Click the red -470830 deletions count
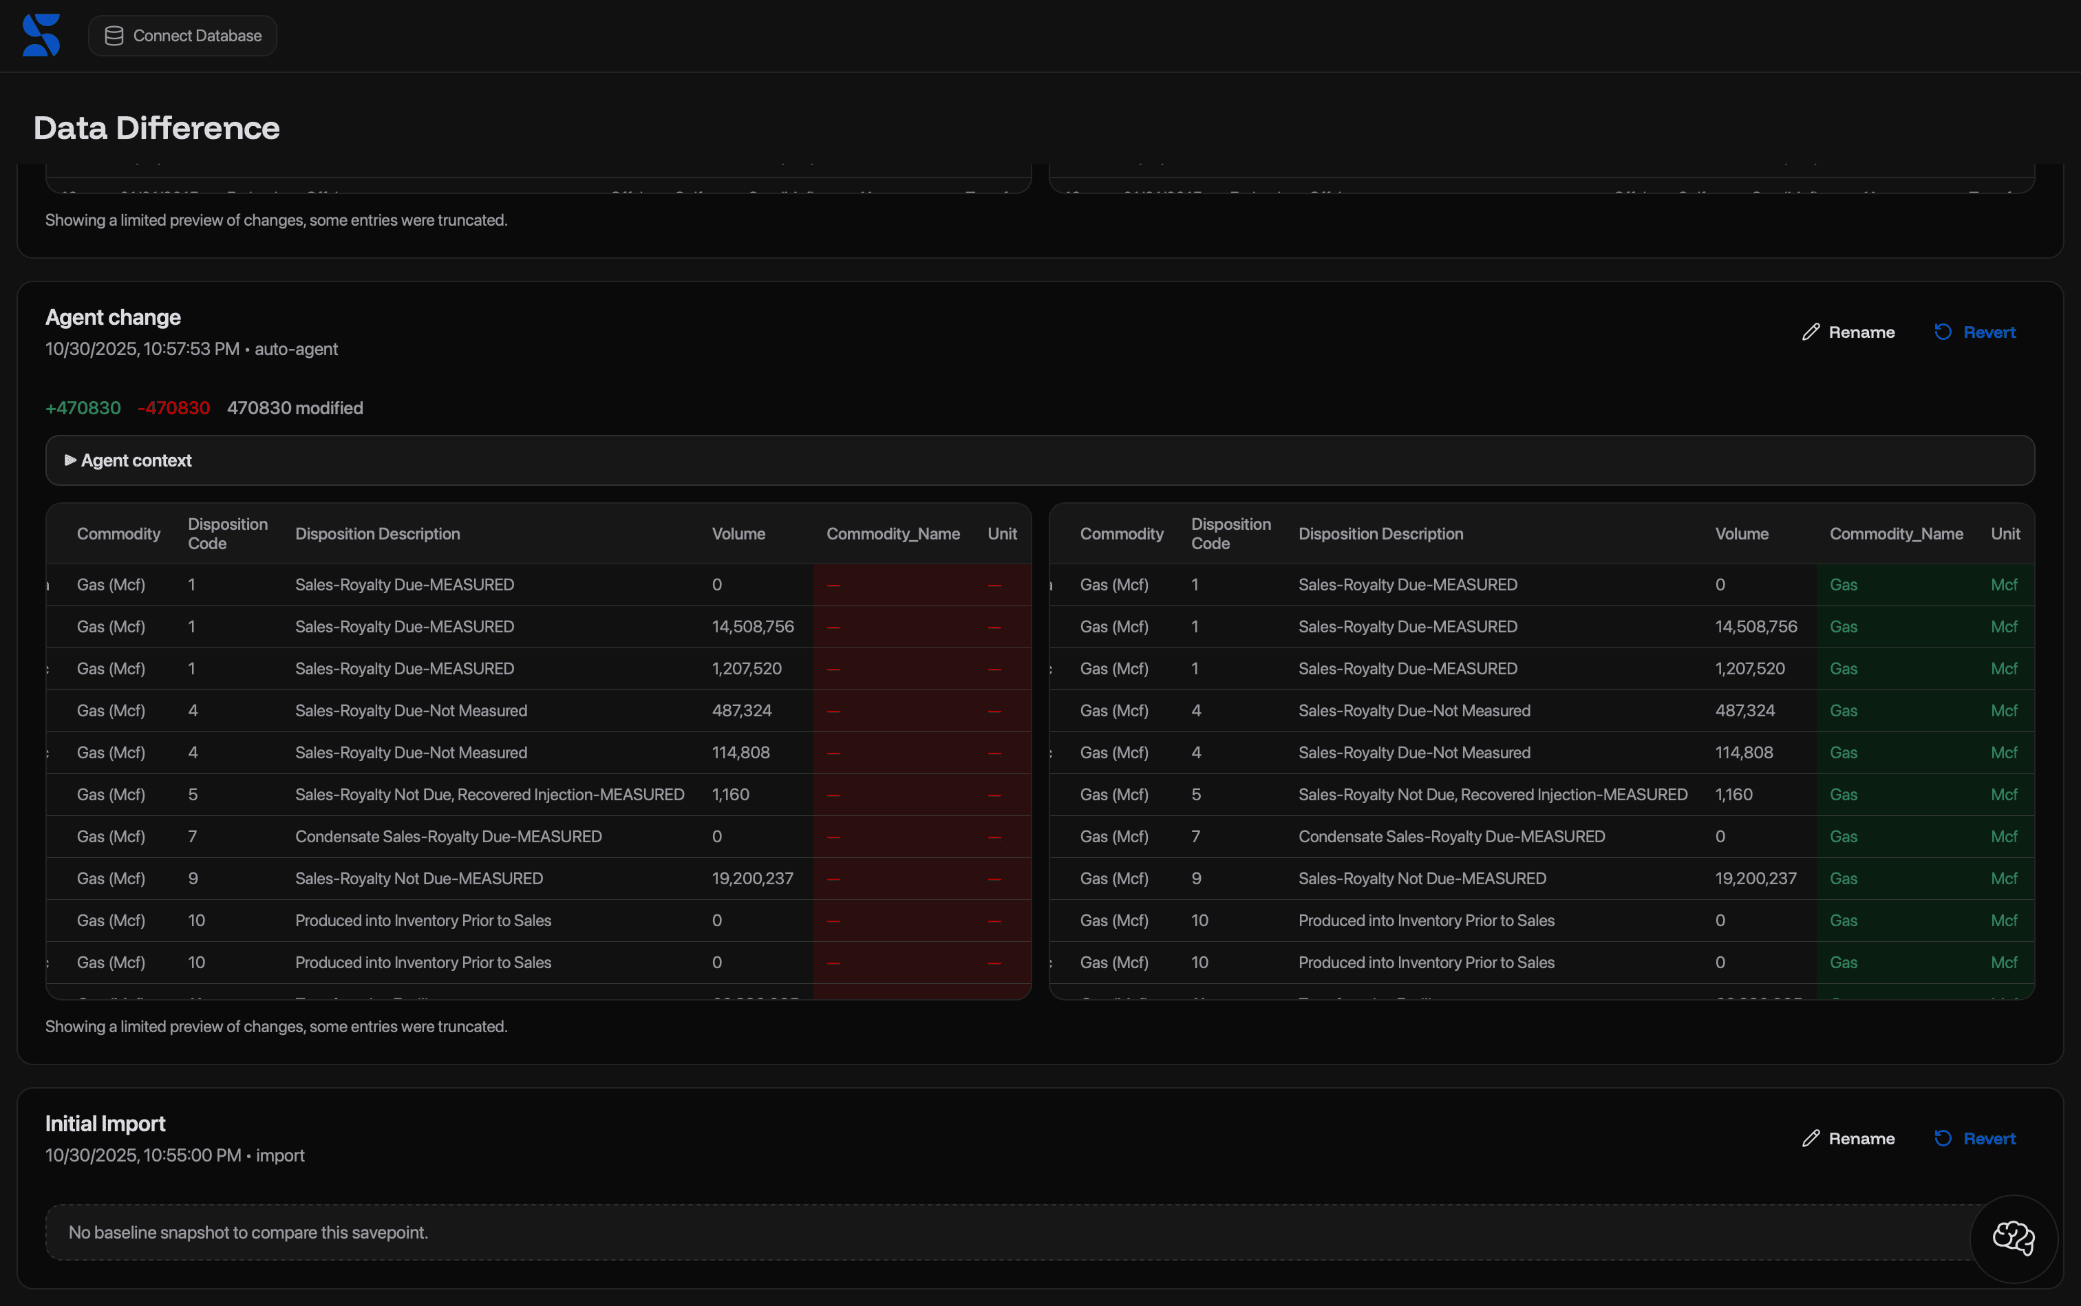This screenshot has width=2081, height=1306. pyautogui.click(x=173, y=407)
